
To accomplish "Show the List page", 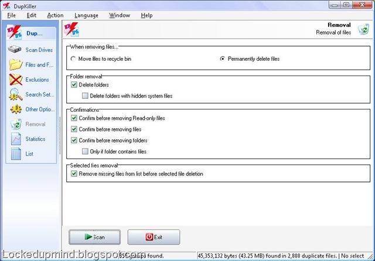I will pyautogui.click(x=29, y=154).
